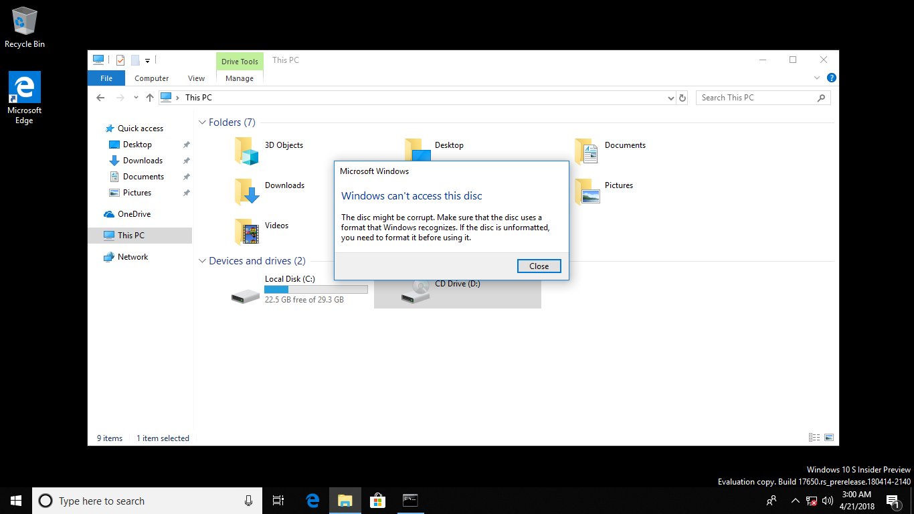Click the magnifier icon in the search box
The image size is (914, 514).
tap(822, 98)
